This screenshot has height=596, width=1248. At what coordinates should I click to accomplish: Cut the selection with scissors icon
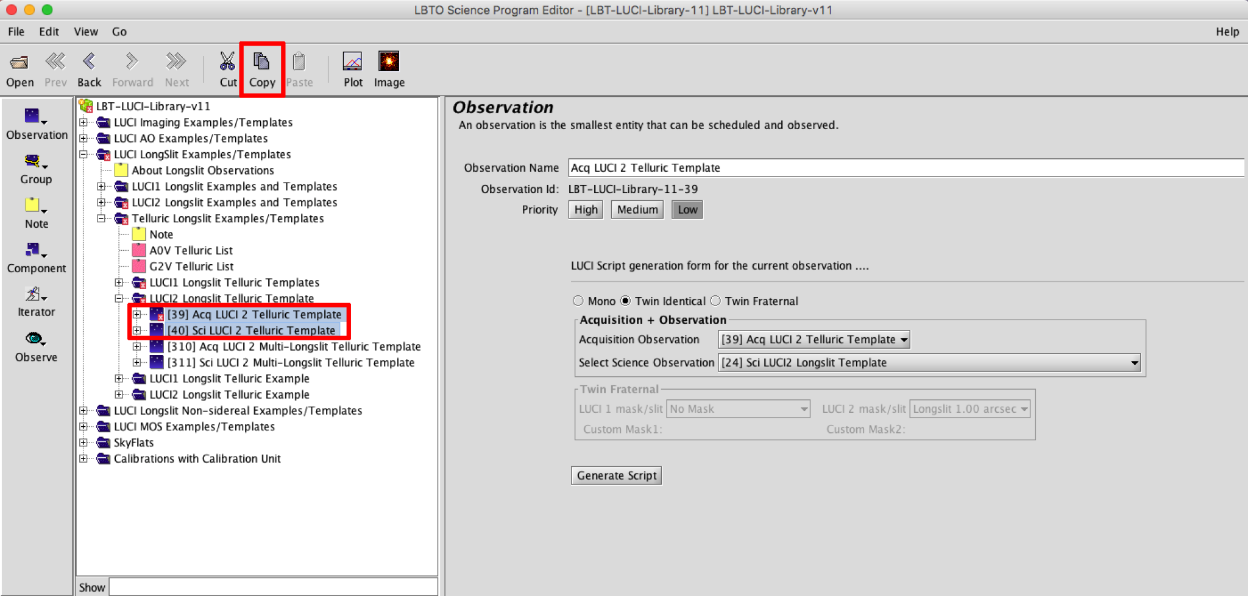[x=228, y=69]
